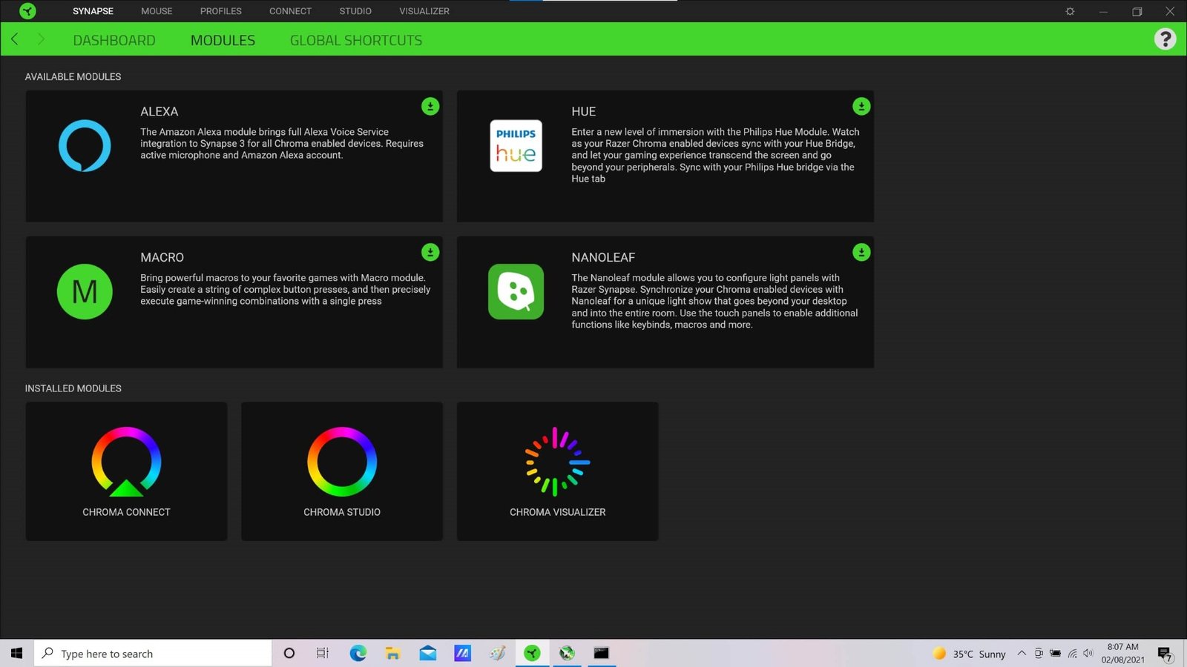Go forward using the right arrow
1187x667 pixels.
click(x=41, y=39)
